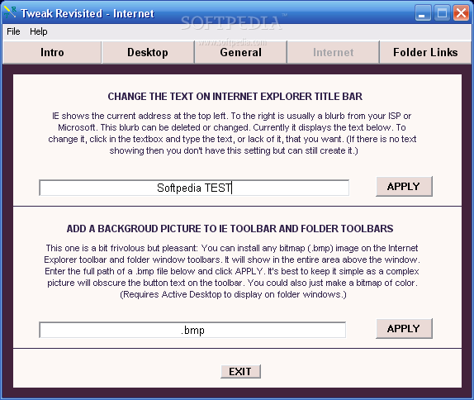
Task: Switch to the General tab
Action: click(240, 52)
